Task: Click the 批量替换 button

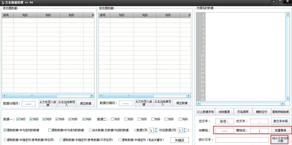Action: (x=281, y=130)
